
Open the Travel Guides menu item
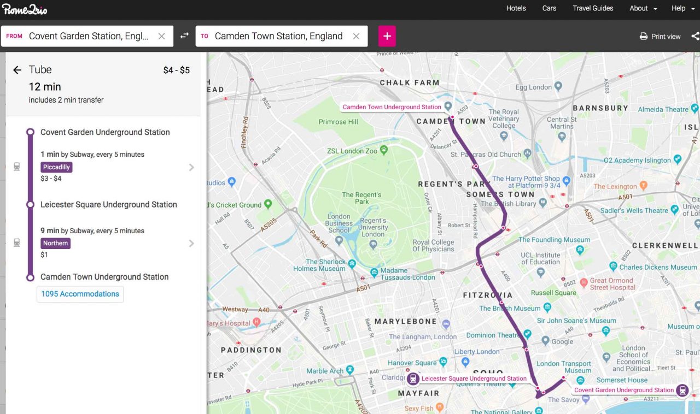click(593, 8)
